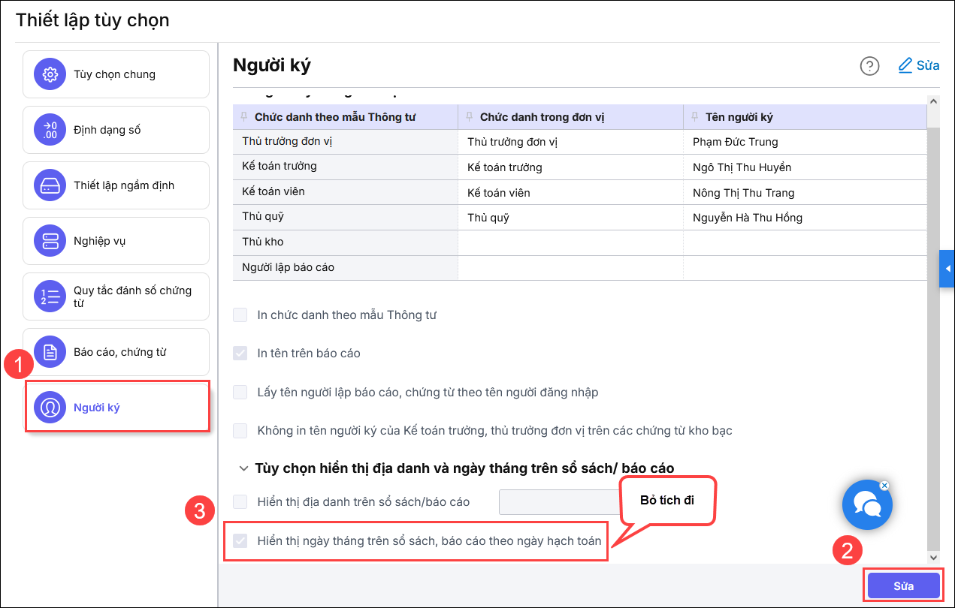This screenshot has width=955, height=608.
Task: Click the địa danh text input field
Action: tap(558, 501)
